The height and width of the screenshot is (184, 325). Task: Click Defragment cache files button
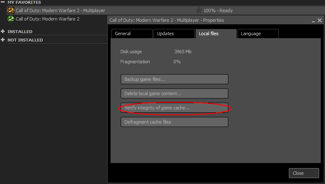coord(174,122)
